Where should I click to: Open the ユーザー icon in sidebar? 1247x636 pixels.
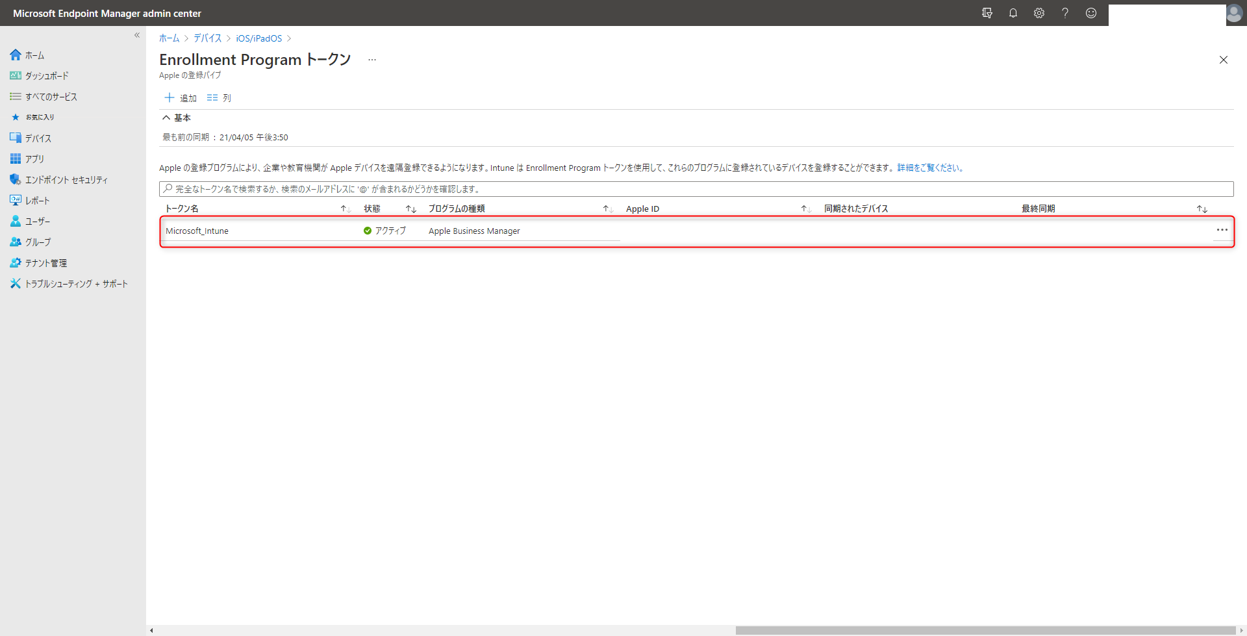pyautogui.click(x=15, y=221)
